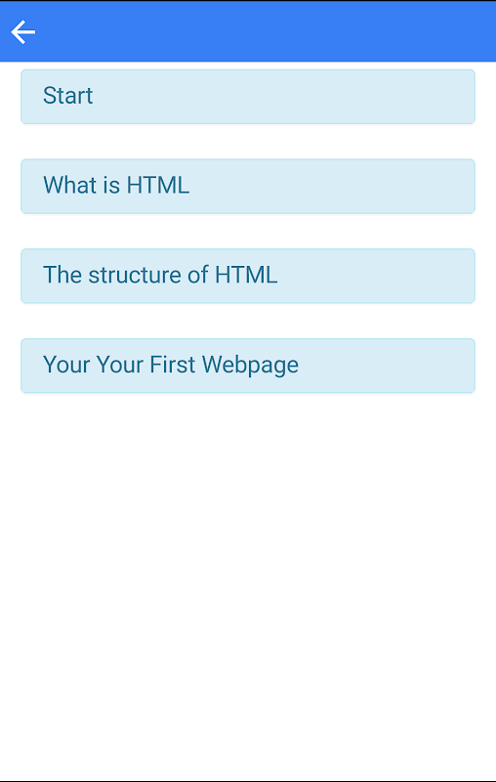Screen dimensions: 496x782
Task: Pick the third card on HTML structure
Action: pyautogui.click(x=248, y=276)
